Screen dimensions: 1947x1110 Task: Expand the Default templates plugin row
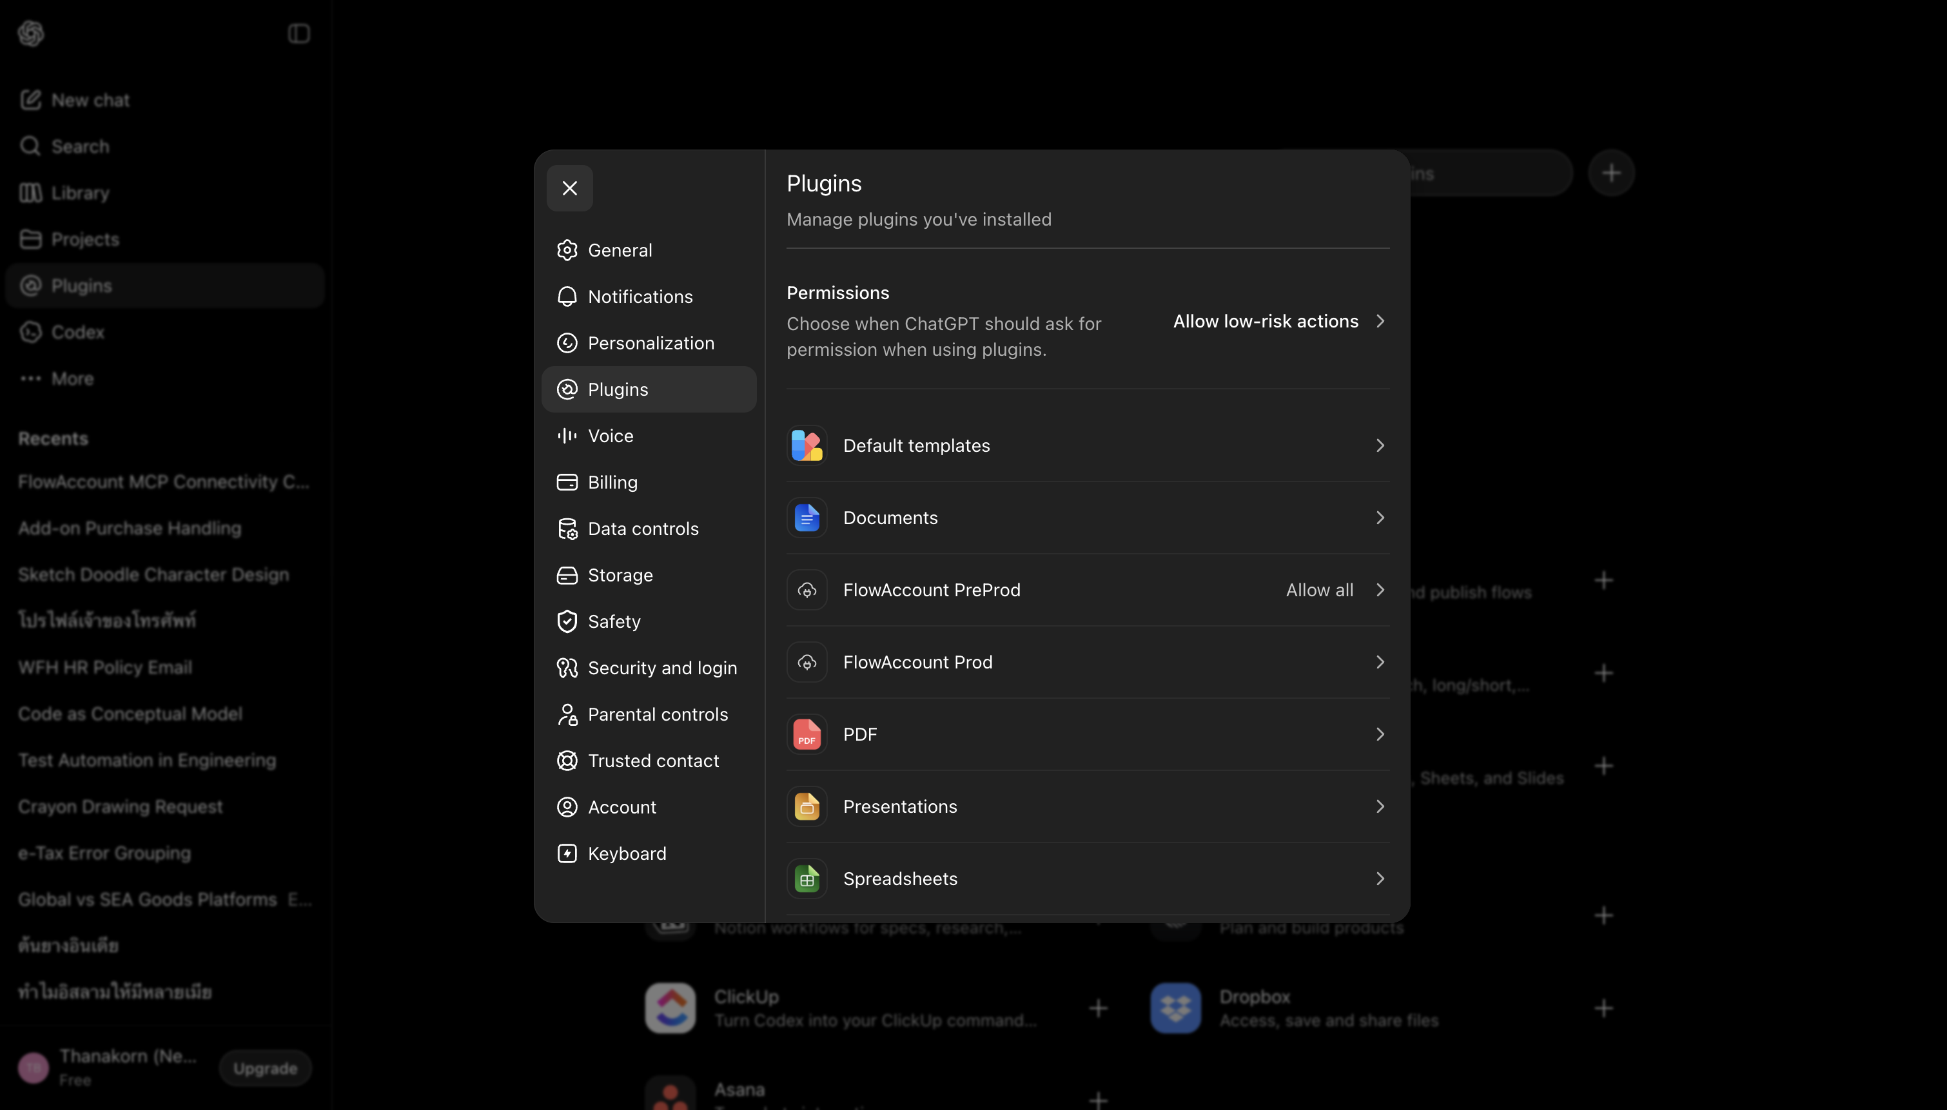coord(1088,445)
